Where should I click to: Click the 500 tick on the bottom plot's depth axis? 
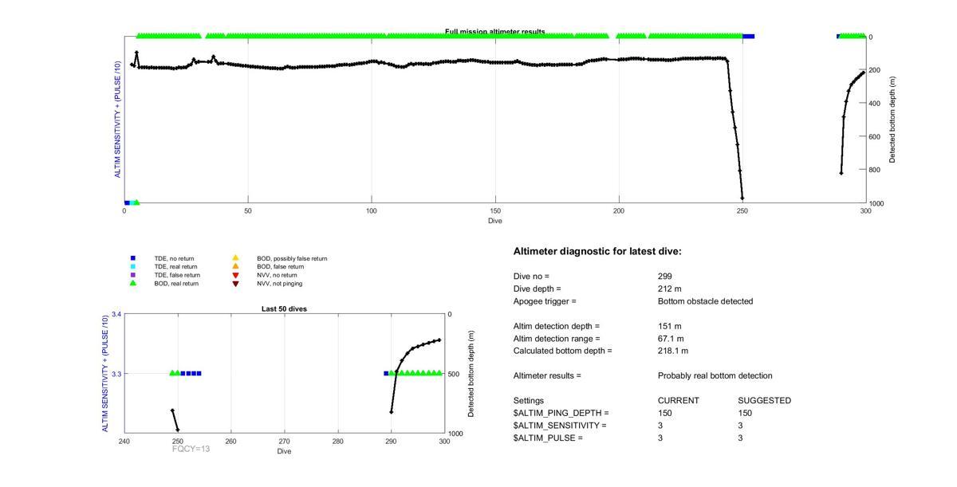pos(454,374)
